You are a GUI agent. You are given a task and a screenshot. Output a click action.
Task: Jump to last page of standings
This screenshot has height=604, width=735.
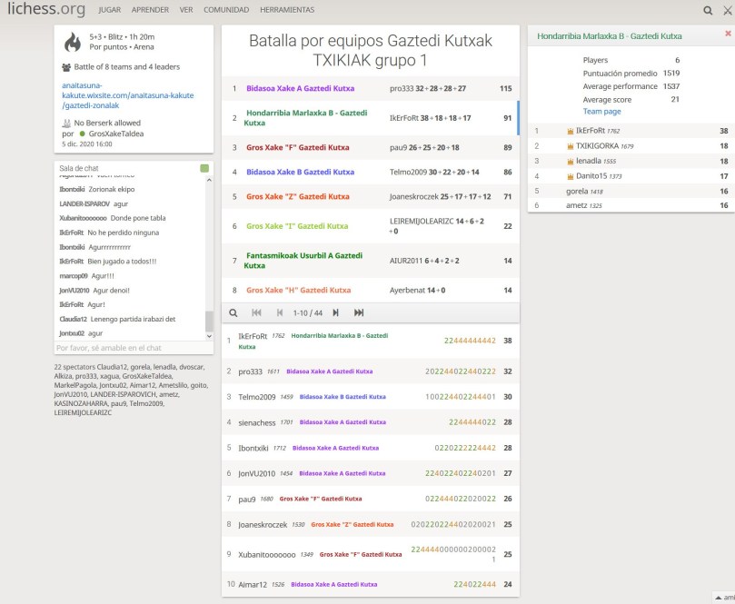[x=359, y=312]
